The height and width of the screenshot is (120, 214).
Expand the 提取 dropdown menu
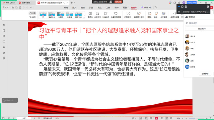coord(150,15)
